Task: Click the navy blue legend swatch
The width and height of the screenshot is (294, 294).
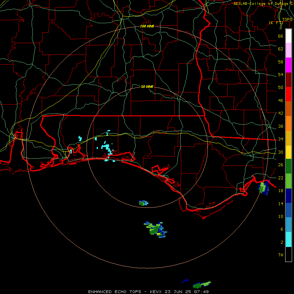Action: point(288,196)
